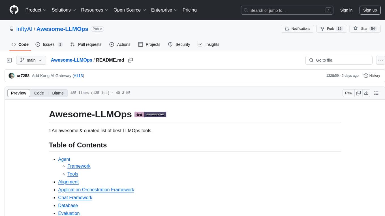Focus the Go to file input
The width and height of the screenshot is (385, 216).
pyautogui.click(x=339, y=60)
